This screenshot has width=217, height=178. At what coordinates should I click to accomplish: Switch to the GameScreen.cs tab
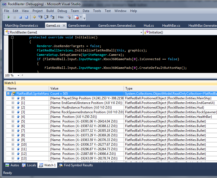pos(79,26)
